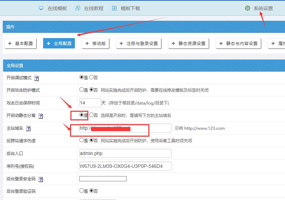Select 否 for 开启调试模式
The height and width of the screenshot is (200, 285).
point(92,78)
